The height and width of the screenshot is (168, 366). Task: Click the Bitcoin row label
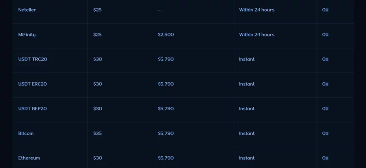pos(26,134)
